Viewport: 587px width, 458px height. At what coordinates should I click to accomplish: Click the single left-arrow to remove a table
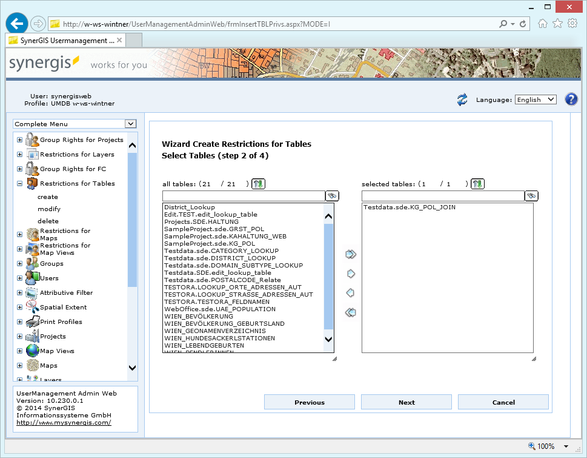pyautogui.click(x=350, y=293)
